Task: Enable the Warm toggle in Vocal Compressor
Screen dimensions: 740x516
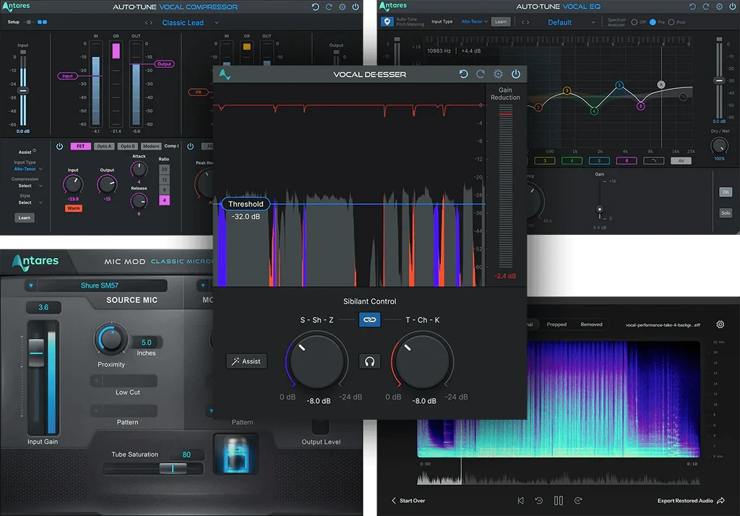Action: tap(73, 207)
